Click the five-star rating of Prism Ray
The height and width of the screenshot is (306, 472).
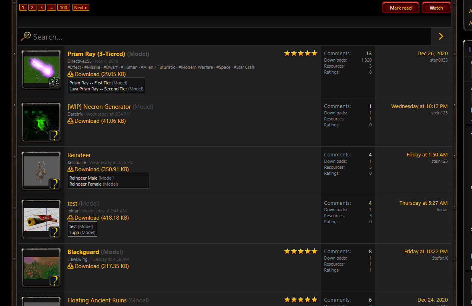(x=301, y=54)
